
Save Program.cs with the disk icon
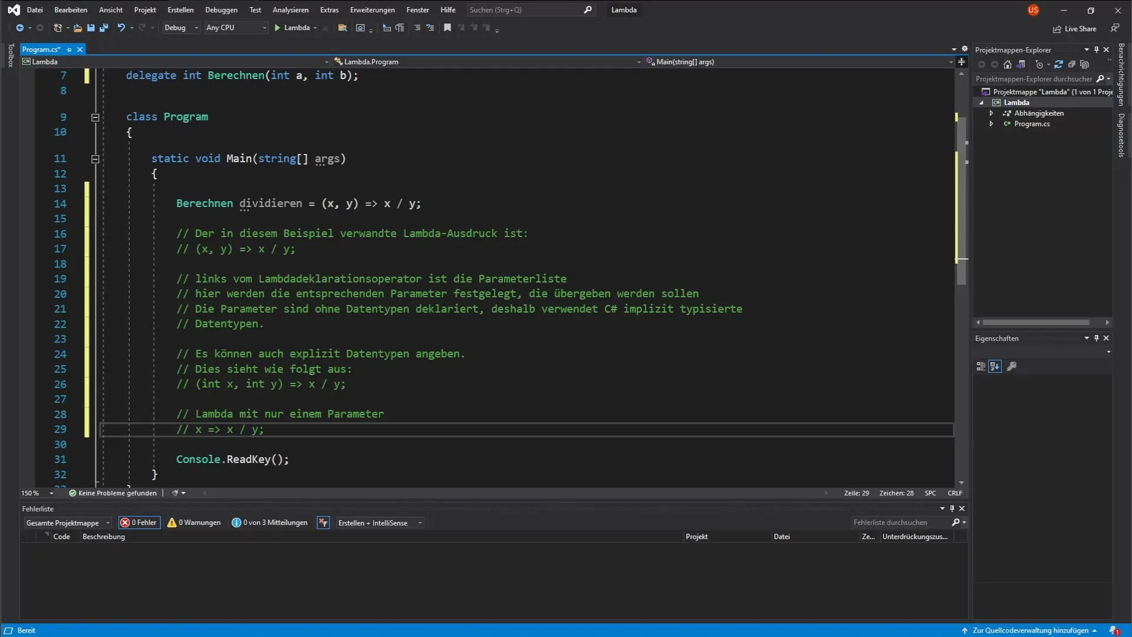pyautogui.click(x=91, y=28)
